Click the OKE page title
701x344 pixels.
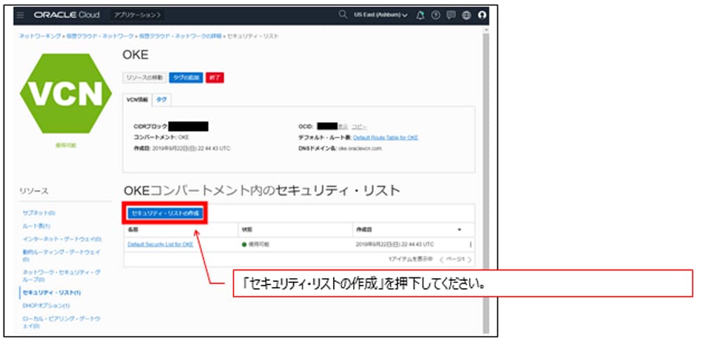135,55
